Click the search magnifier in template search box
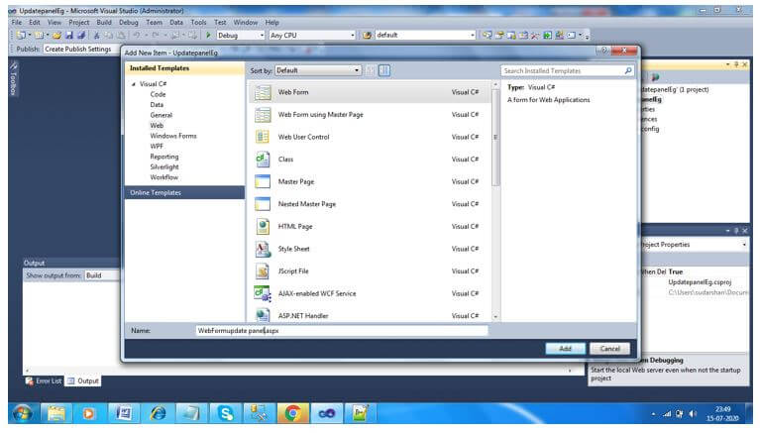 (628, 70)
